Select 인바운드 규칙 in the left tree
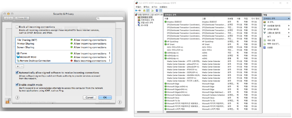Screen dimensions: 292x118 (146, 17)
